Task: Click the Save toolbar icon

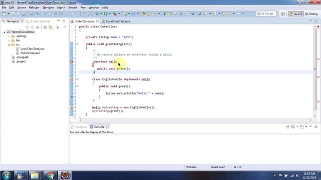Action: (x=13, y=13)
